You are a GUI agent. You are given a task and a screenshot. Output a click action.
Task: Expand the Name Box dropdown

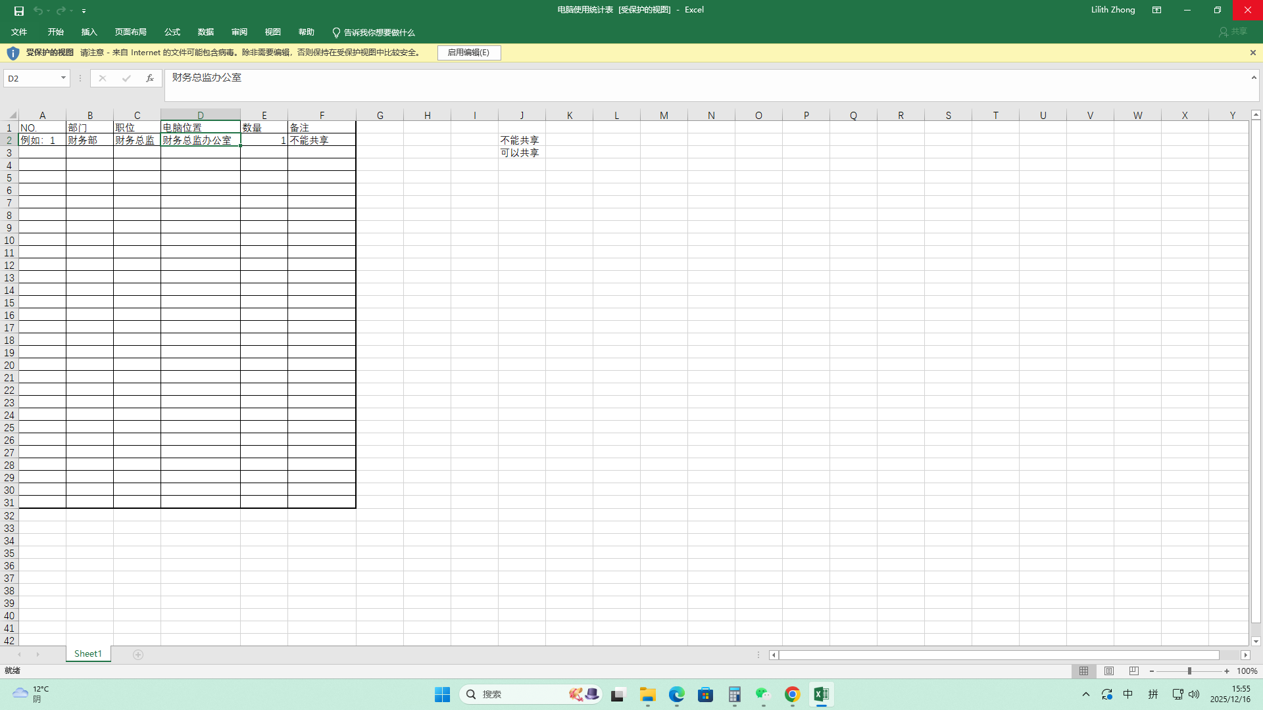pyautogui.click(x=63, y=78)
